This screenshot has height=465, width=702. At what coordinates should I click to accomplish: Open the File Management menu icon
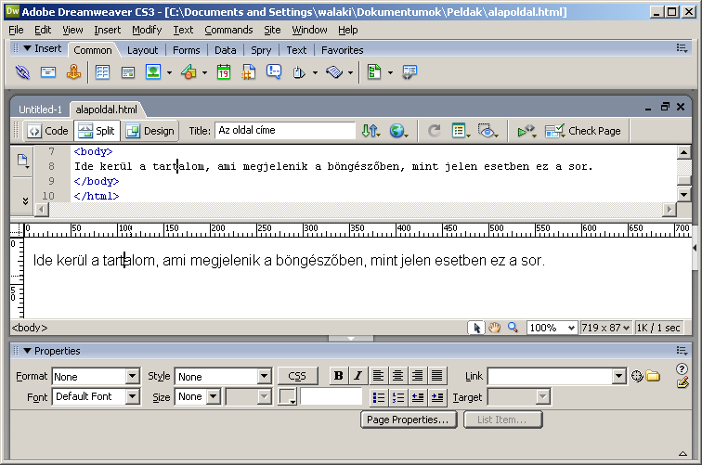tap(370, 131)
